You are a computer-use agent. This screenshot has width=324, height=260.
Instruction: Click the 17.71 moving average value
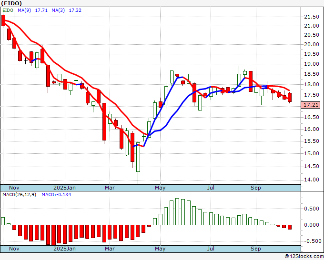click(x=41, y=10)
